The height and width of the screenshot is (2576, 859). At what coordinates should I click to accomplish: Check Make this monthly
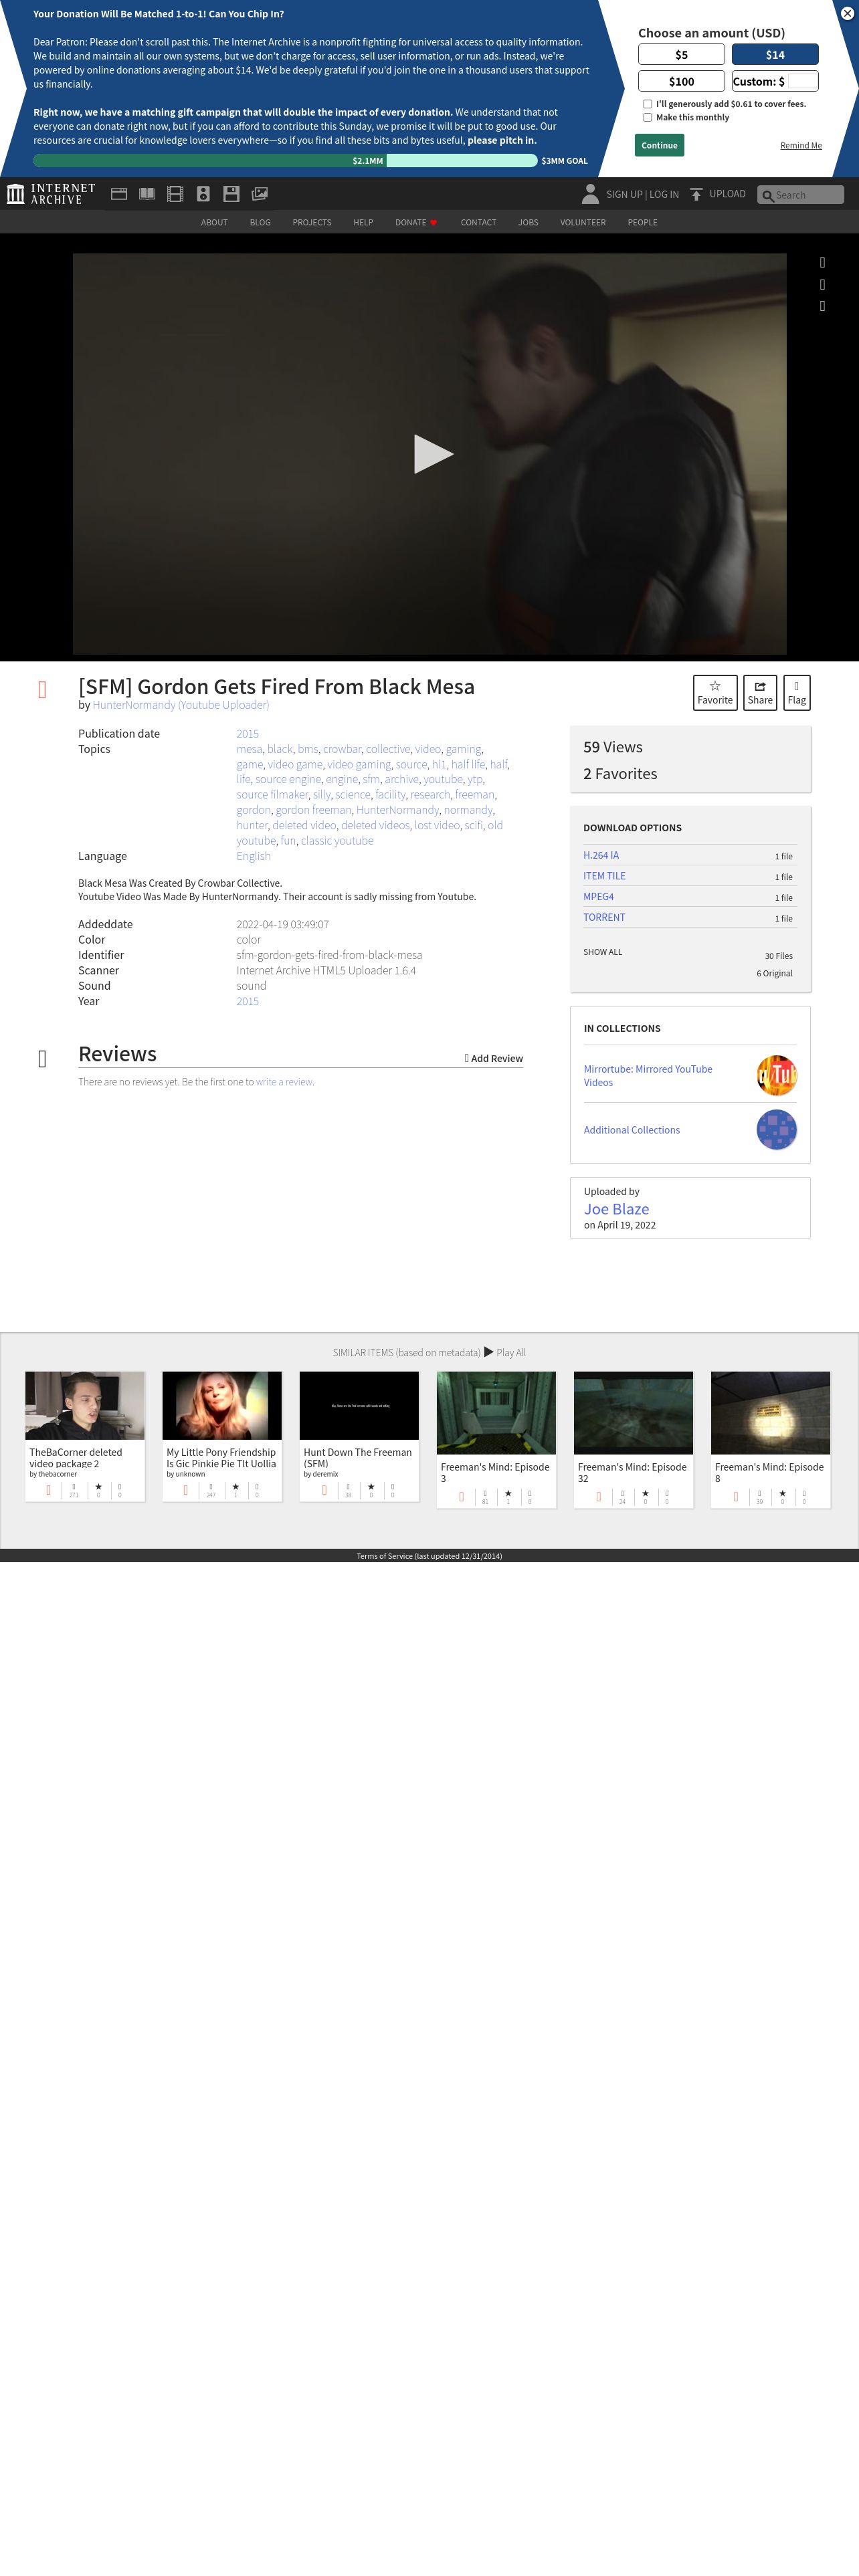pyautogui.click(x=647, y=118)
